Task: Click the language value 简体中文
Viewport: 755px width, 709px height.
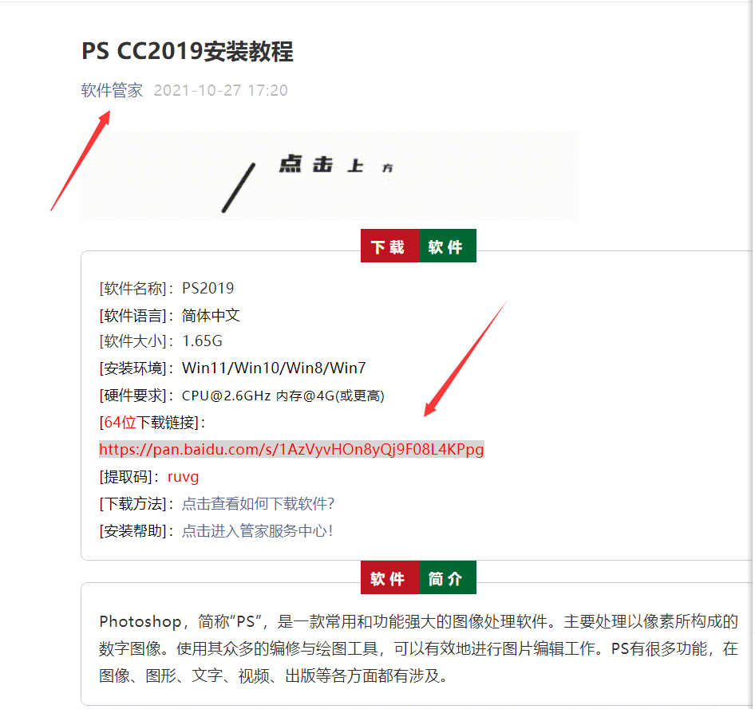Action: pos(211,315)
